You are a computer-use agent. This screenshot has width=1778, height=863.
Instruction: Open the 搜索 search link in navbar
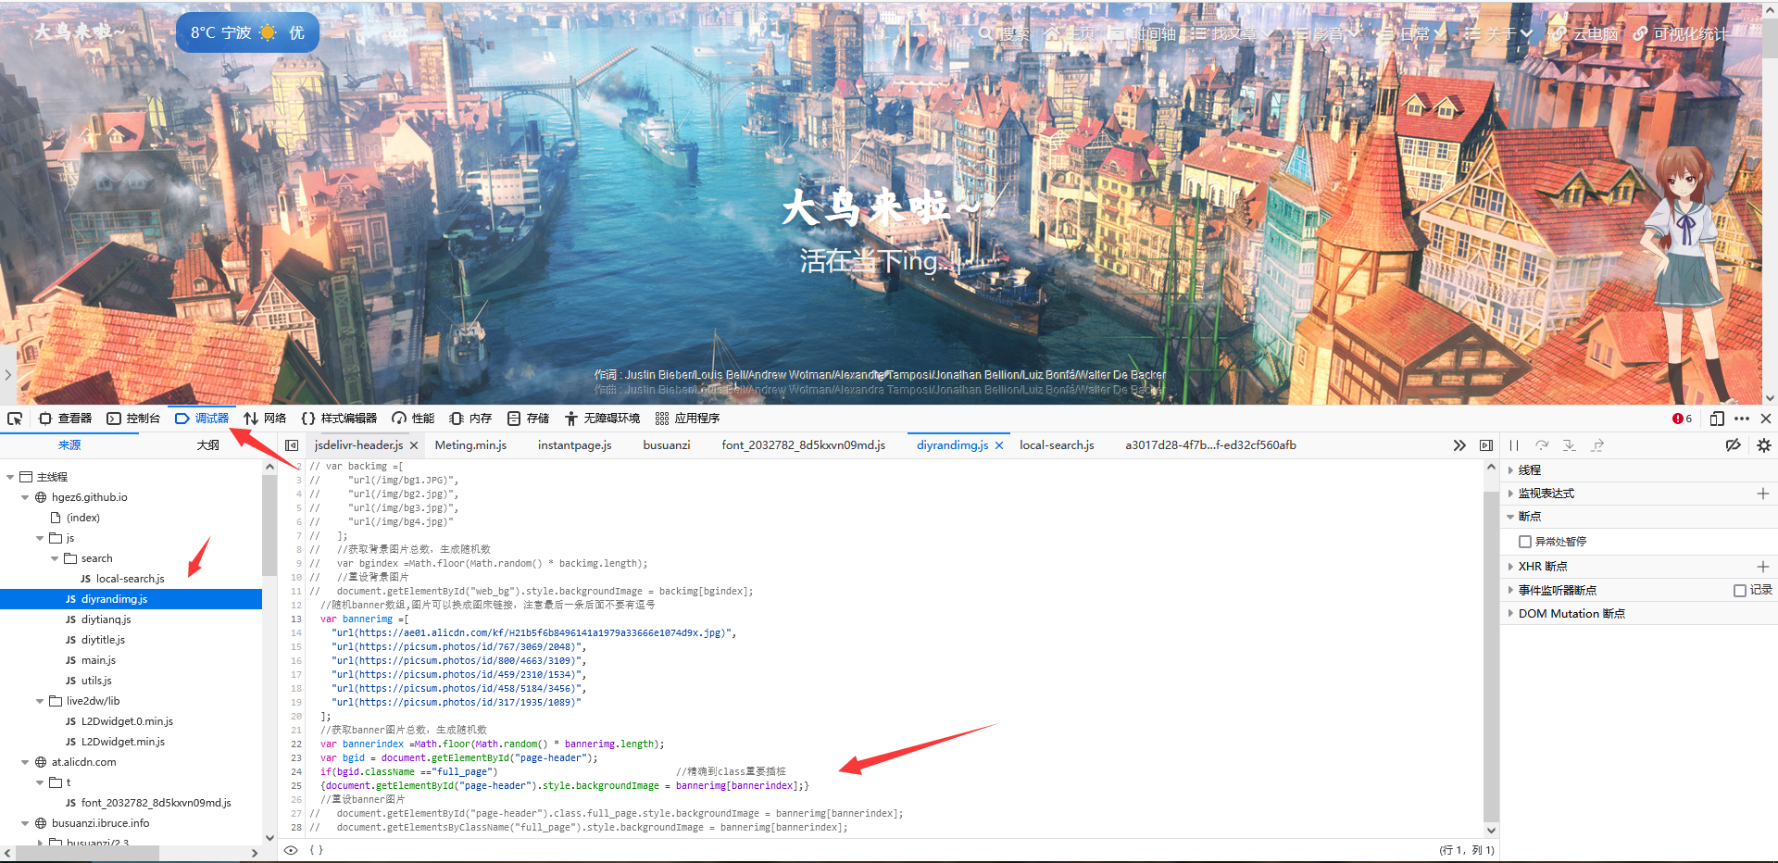pos(1004,33)
